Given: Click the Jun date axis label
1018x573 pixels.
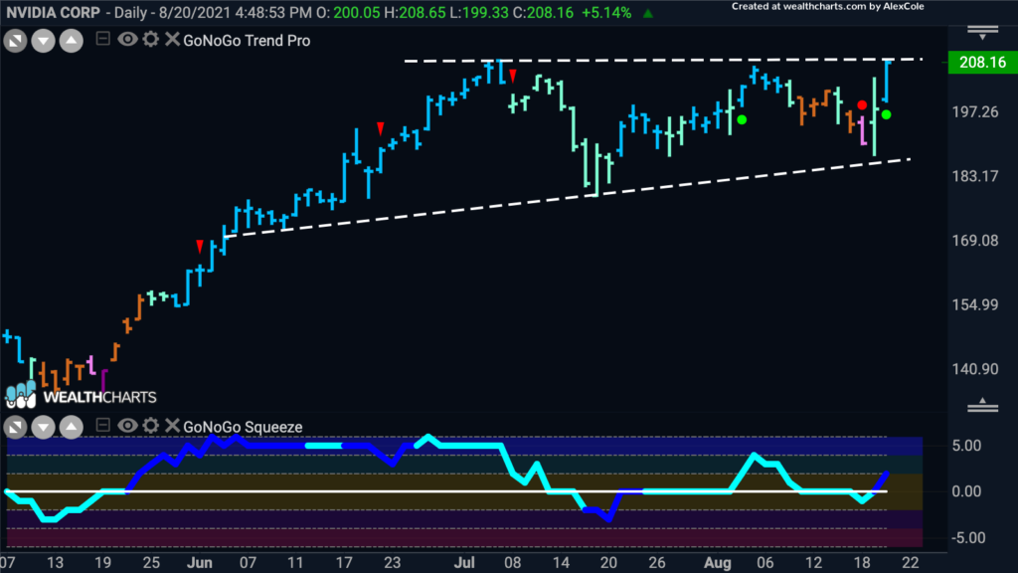Looking at the screenshot, I should [x=200, y=563].
